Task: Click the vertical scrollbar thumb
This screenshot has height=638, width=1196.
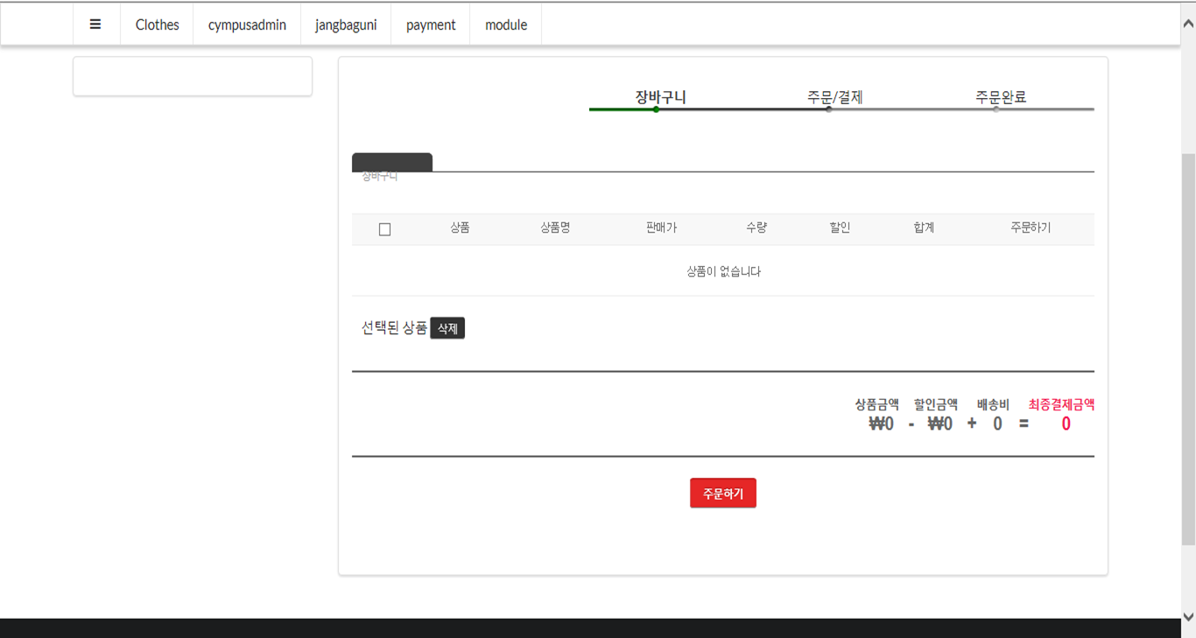Action: coord(1188,350)
